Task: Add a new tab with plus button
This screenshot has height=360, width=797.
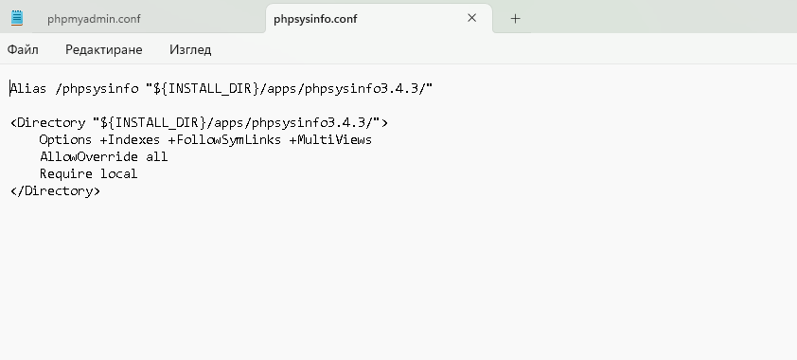Action: point(515,19)
